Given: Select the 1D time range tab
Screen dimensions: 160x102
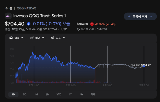Looking at the screenshot, I should [13, 95].
